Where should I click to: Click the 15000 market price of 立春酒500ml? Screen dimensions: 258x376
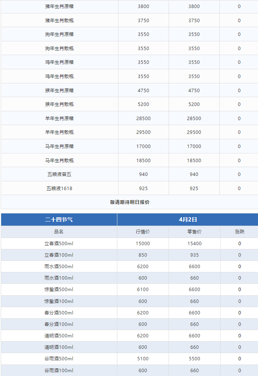click(x=143, y=243)
